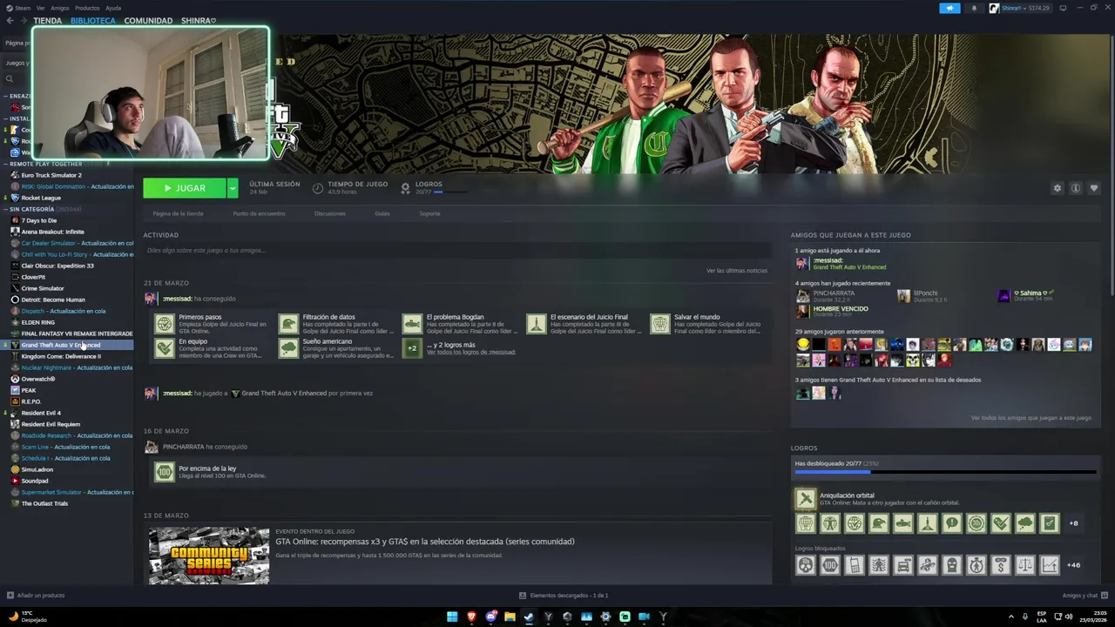This screenshot has height=627, width=1115.
Task: Open the Ayuda menu
Action: (113, 8)
